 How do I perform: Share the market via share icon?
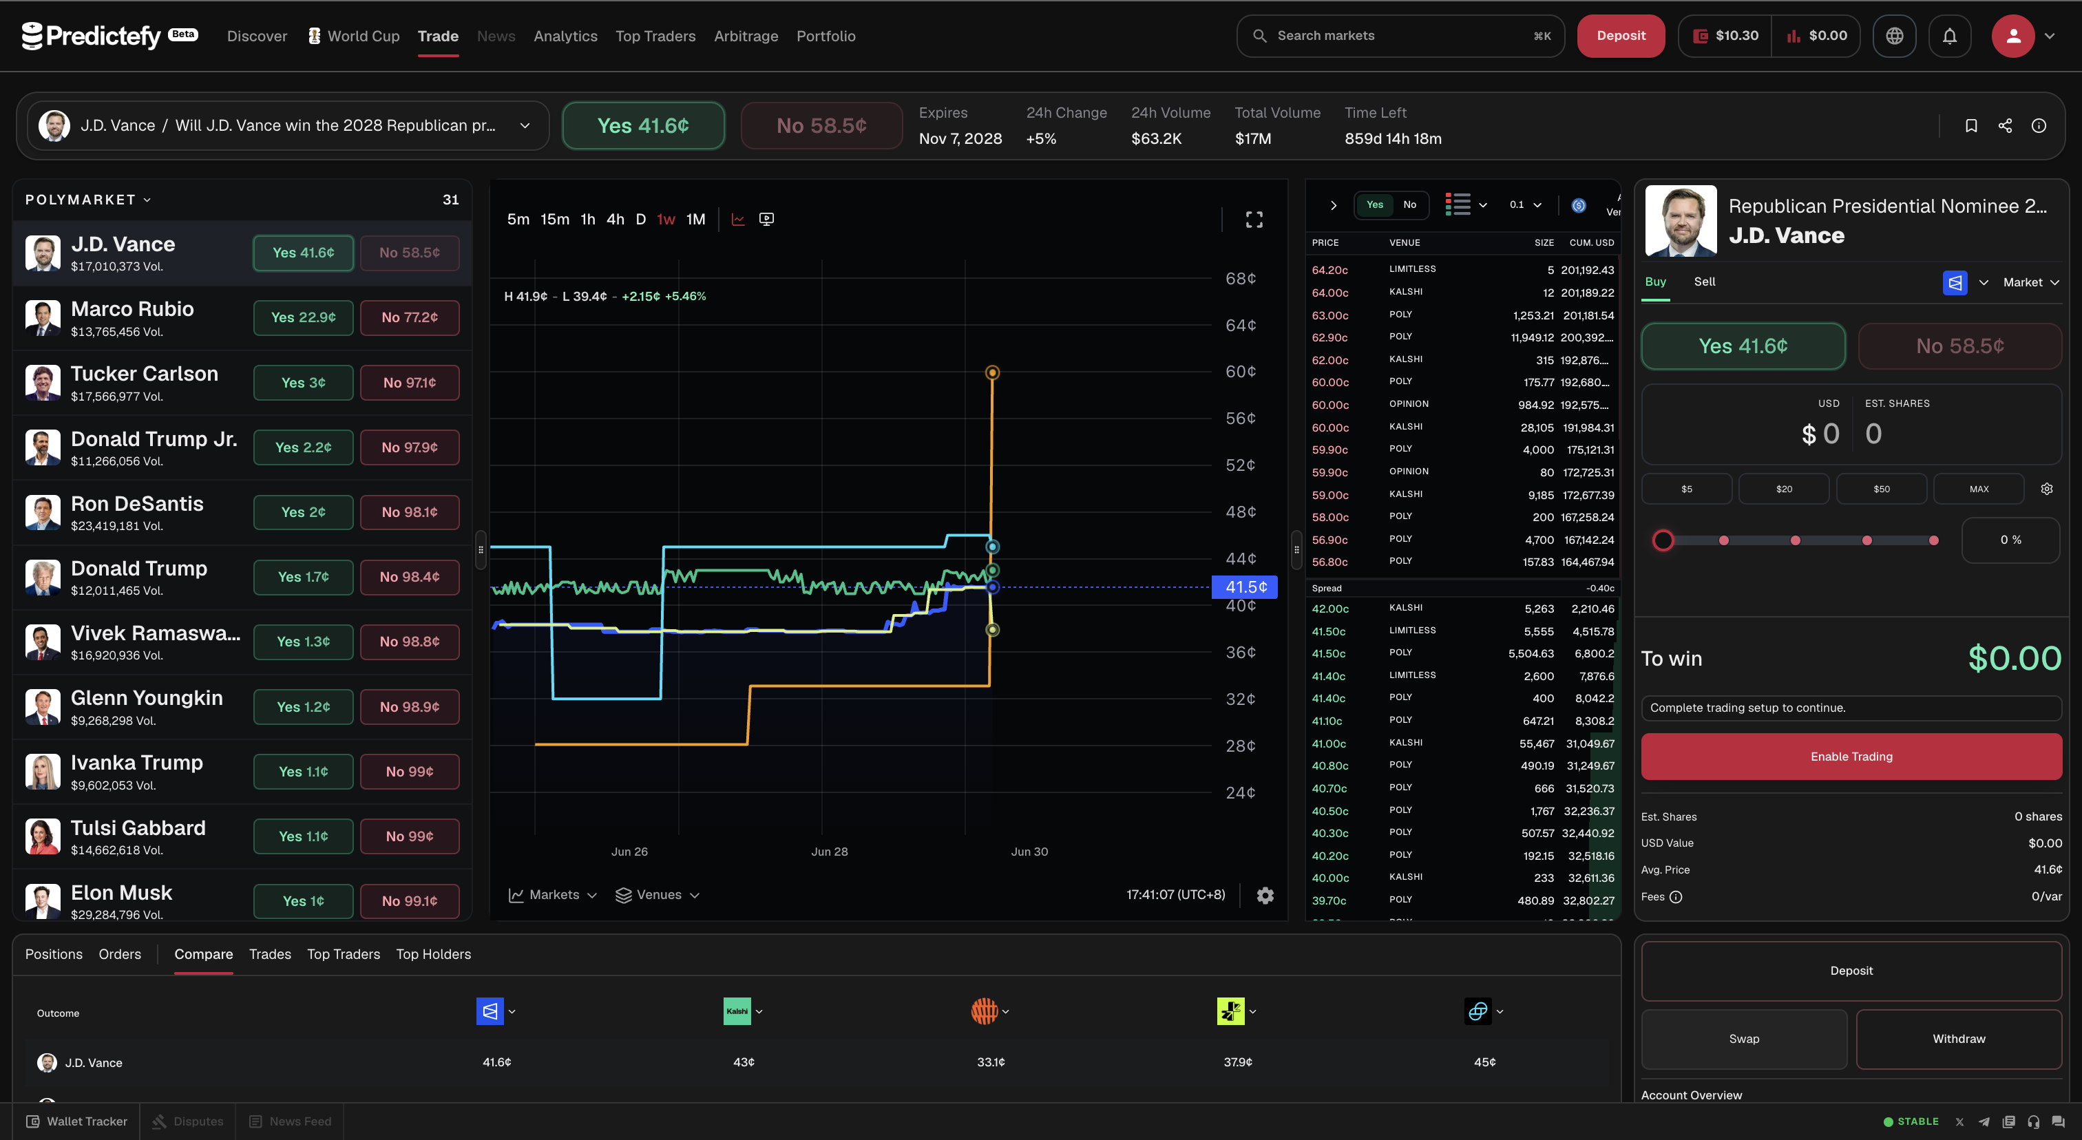2005,125
